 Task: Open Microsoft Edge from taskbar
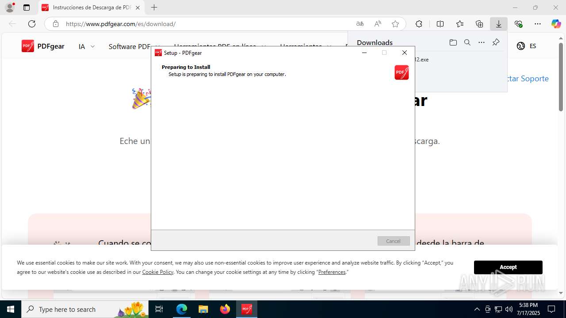pyautogui.click(x=182, y=309)
